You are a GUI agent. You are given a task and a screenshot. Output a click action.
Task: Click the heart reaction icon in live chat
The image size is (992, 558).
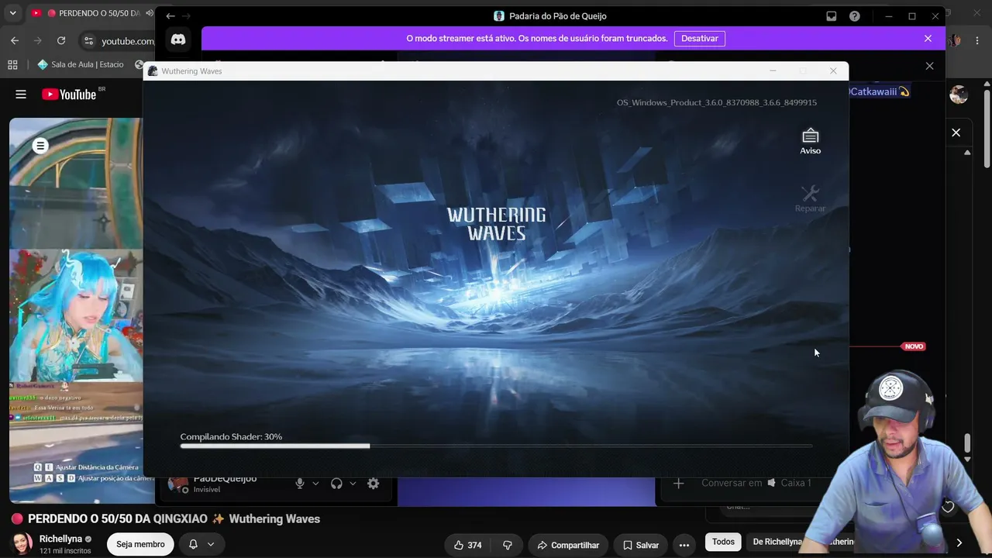[948, 507]
